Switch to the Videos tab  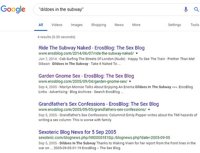[57, 25]
